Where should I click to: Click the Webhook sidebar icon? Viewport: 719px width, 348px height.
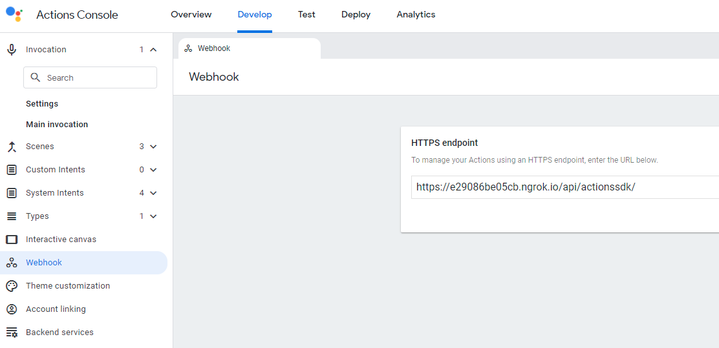pyautogui.click(x=12, y=263)
